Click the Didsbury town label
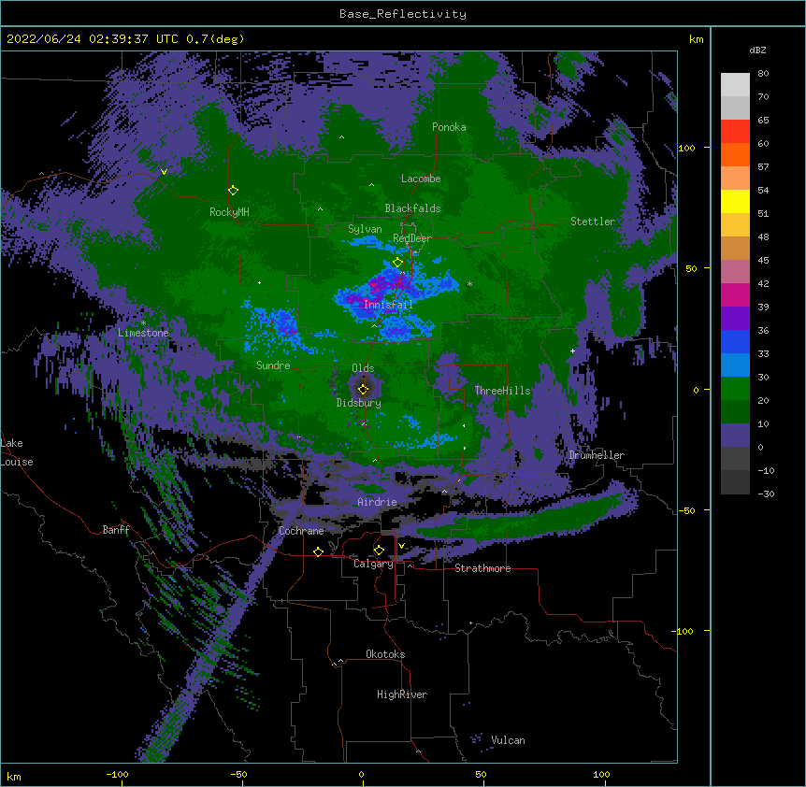Image resolution: width=806 pixels, height=787 pixels. tap(358, 403)
